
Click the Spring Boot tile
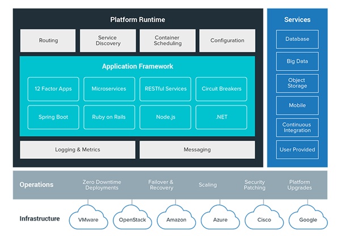53,117
